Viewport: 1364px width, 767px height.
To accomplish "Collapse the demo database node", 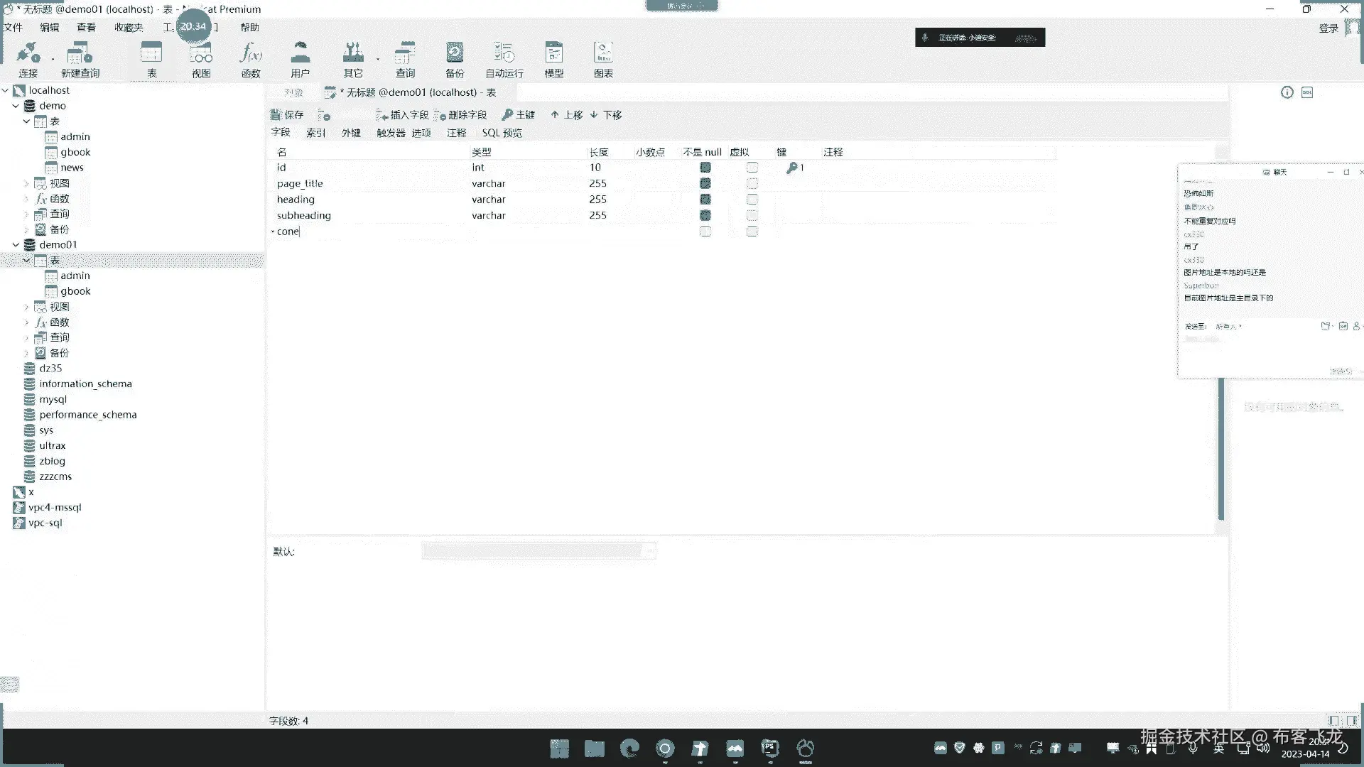I will 16,106.
